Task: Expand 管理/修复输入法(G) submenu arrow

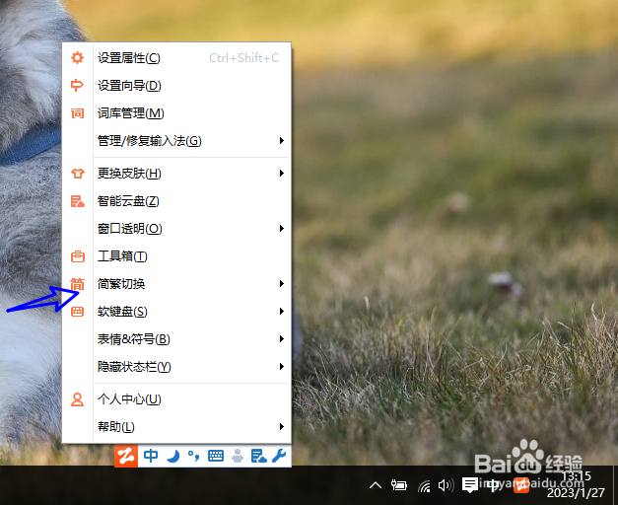Action: 282,141
